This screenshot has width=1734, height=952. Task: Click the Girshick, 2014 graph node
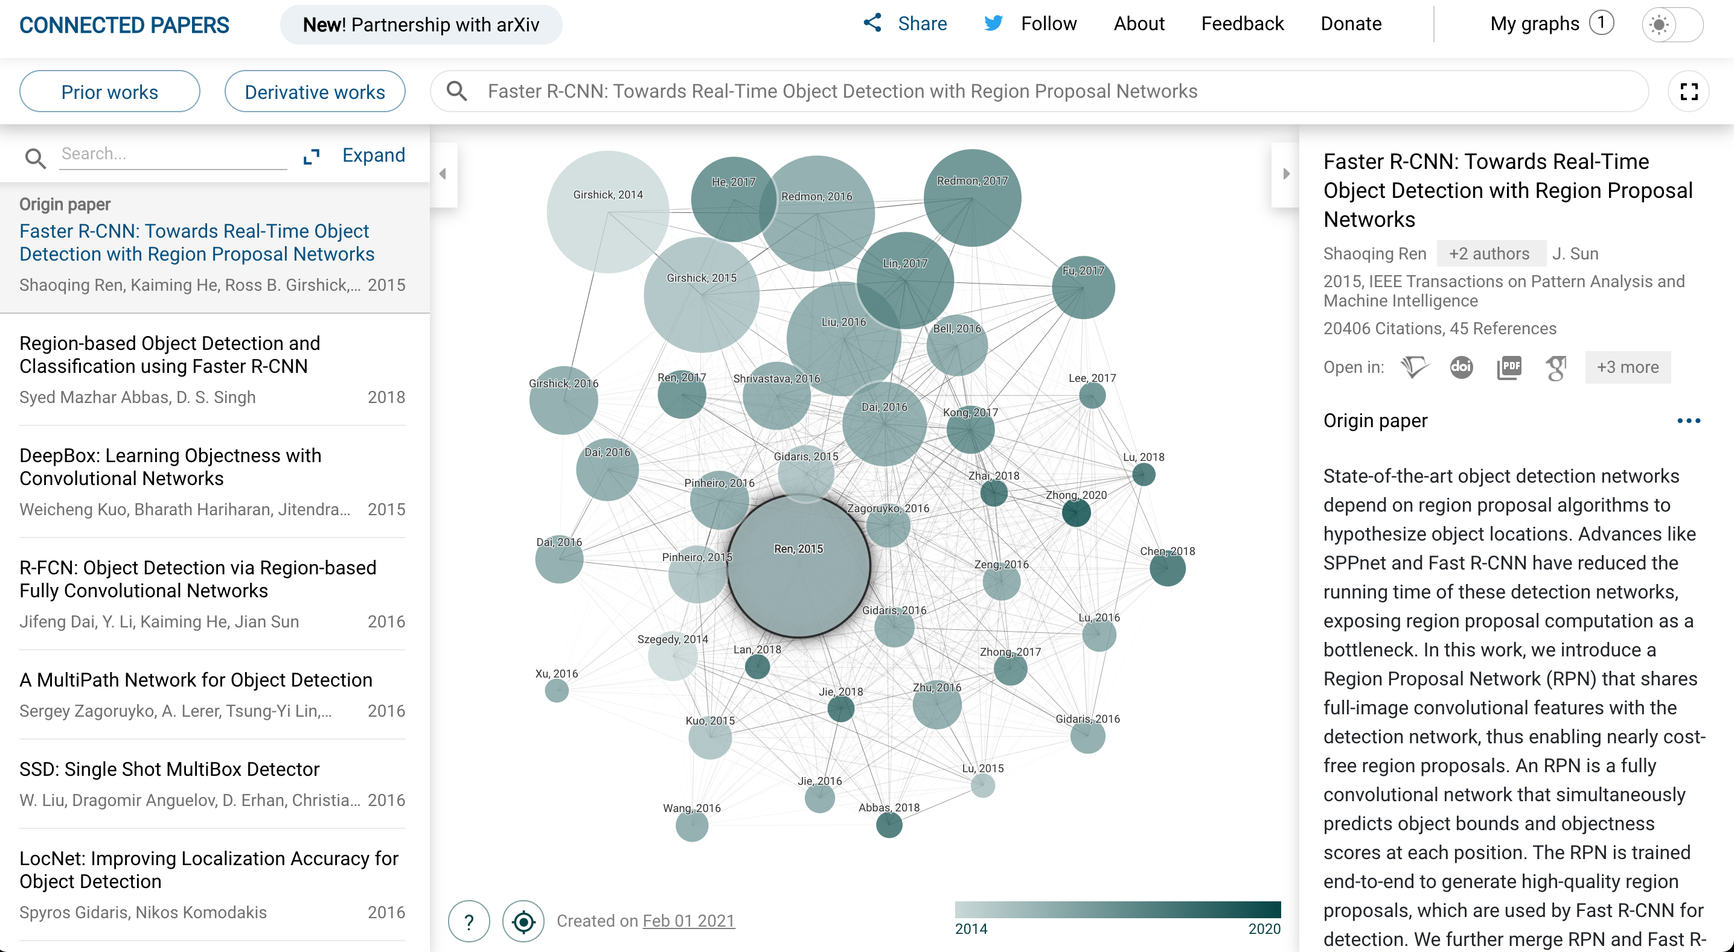(608, 212)
